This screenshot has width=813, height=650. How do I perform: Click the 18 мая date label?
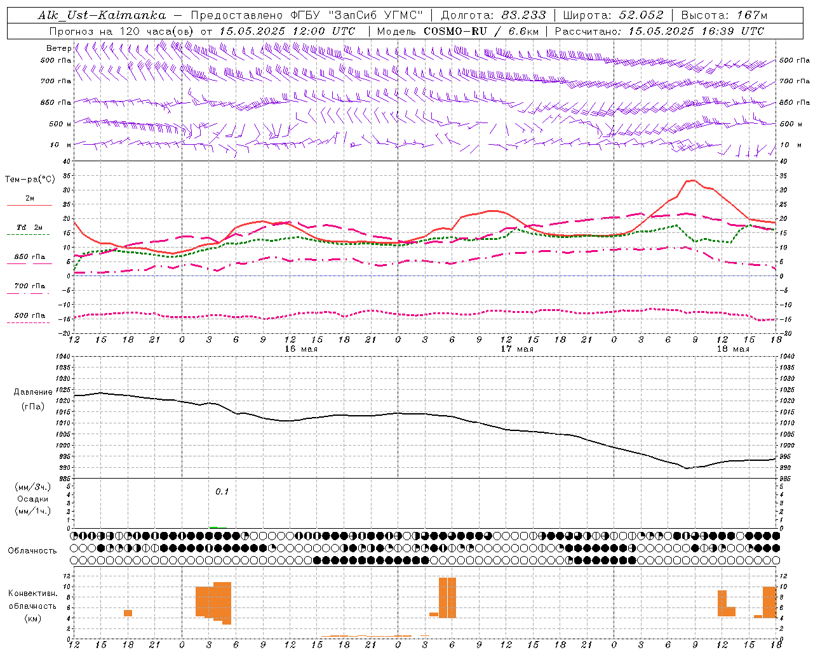click(x=733, y=349)
